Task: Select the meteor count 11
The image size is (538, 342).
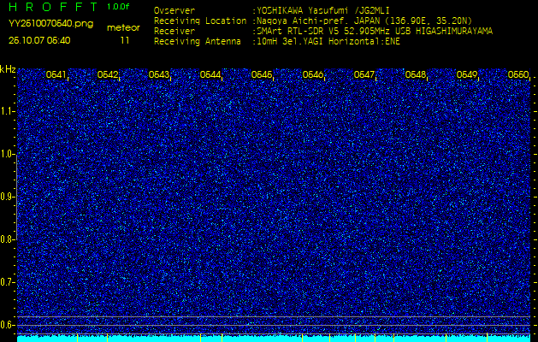Action: point(125,40)
